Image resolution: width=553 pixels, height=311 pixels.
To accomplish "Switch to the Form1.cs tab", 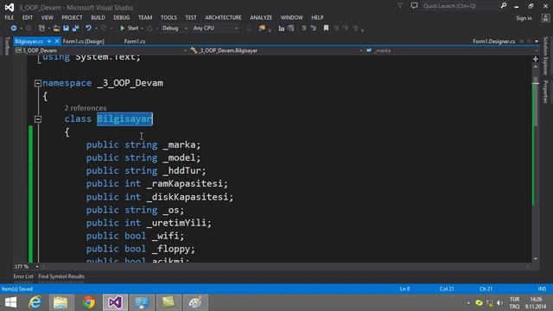I will pyautogui.click(x=135, y=41).
